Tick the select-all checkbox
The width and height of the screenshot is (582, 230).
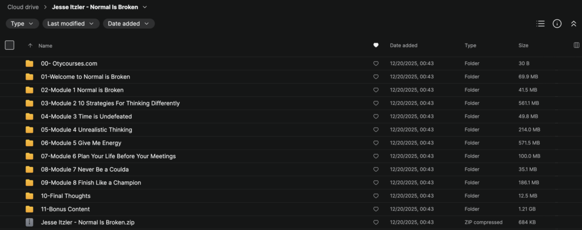(10, 45)
